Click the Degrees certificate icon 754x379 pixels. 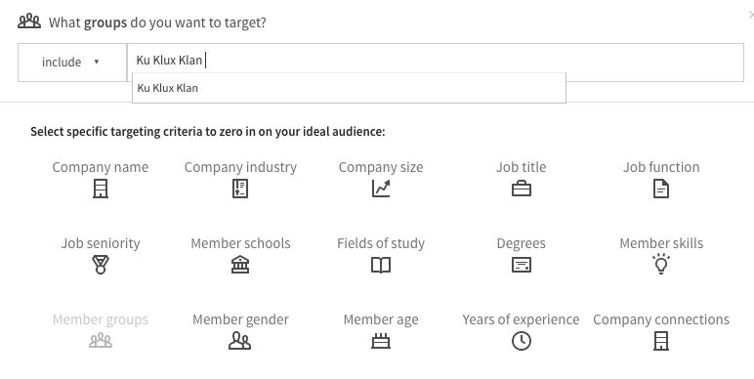(x=522, y=265)
